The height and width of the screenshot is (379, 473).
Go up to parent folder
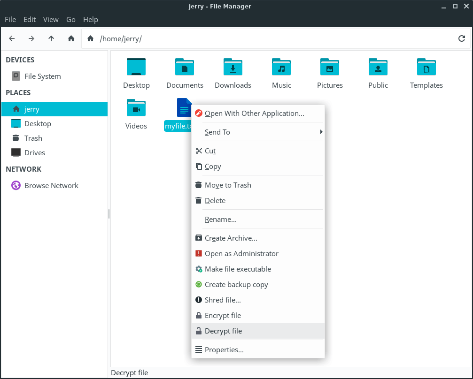[x=51, y=38]
